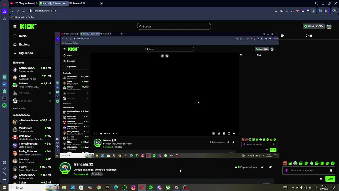This screenshot has width=339, height=191.
Task: Click the Obtén KICKs button
Action: [x=314, y=26]
